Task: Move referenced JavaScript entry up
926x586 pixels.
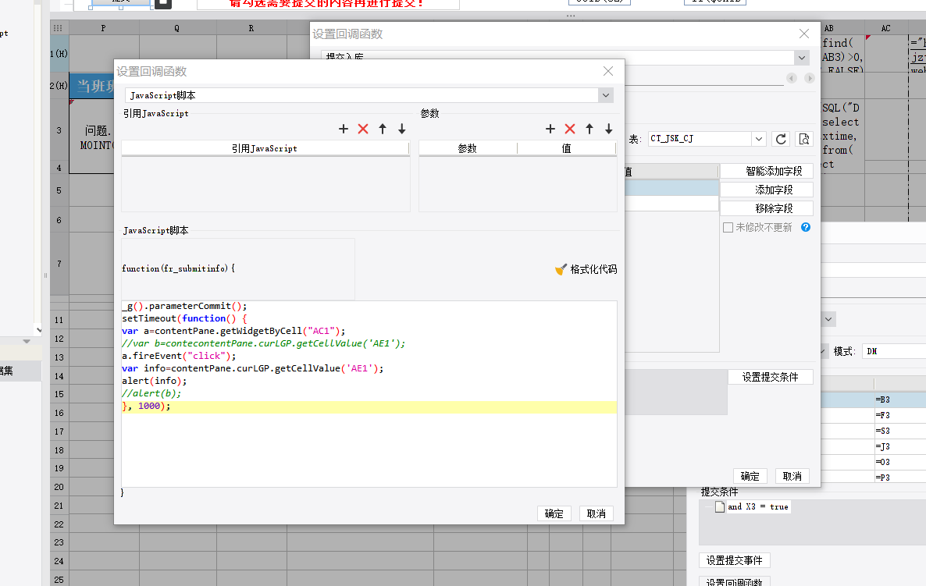Action: [382, 129]
